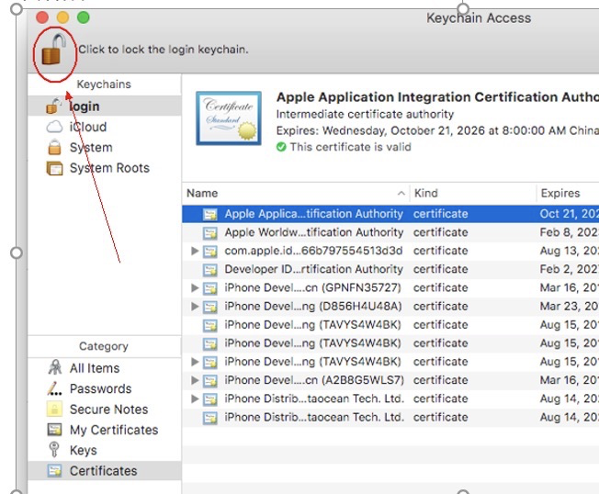This screenshot has height=494, width=599.
Task: Select the Passwords category
Action: (x=100, y=388)
